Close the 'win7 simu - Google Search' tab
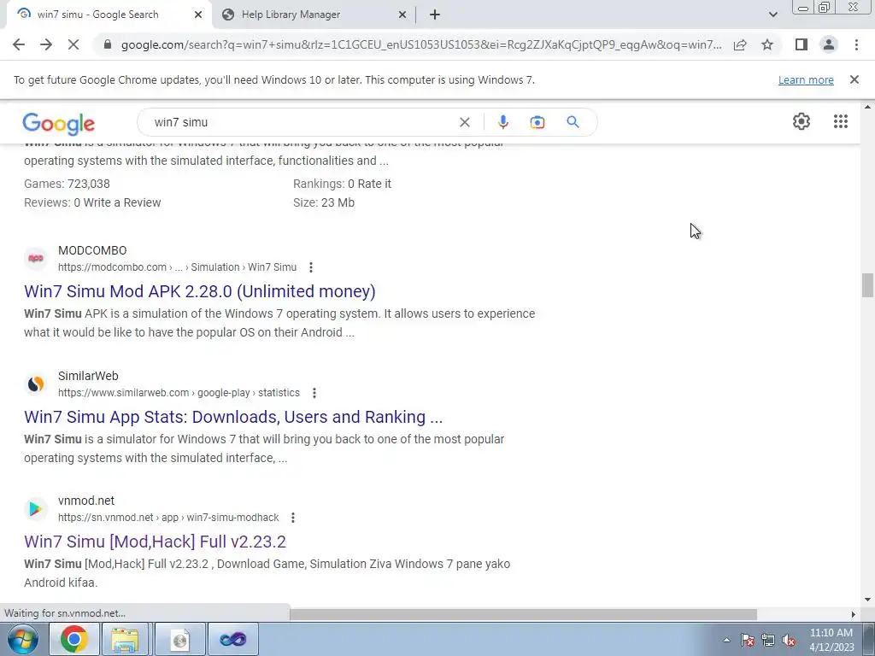The image size is (875, 656). coord(198,15)
